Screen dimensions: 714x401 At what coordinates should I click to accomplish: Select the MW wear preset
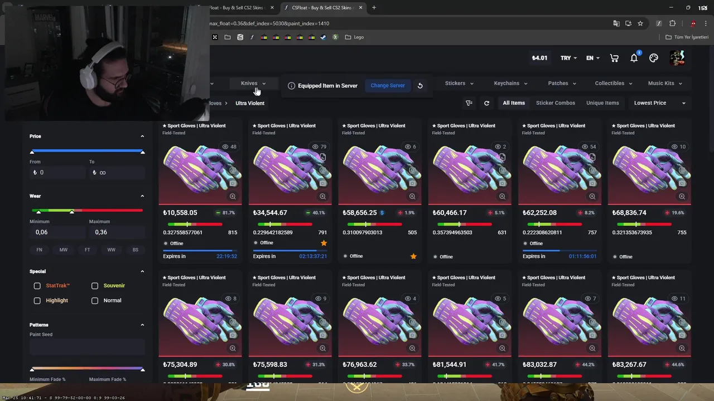(64, 250)
